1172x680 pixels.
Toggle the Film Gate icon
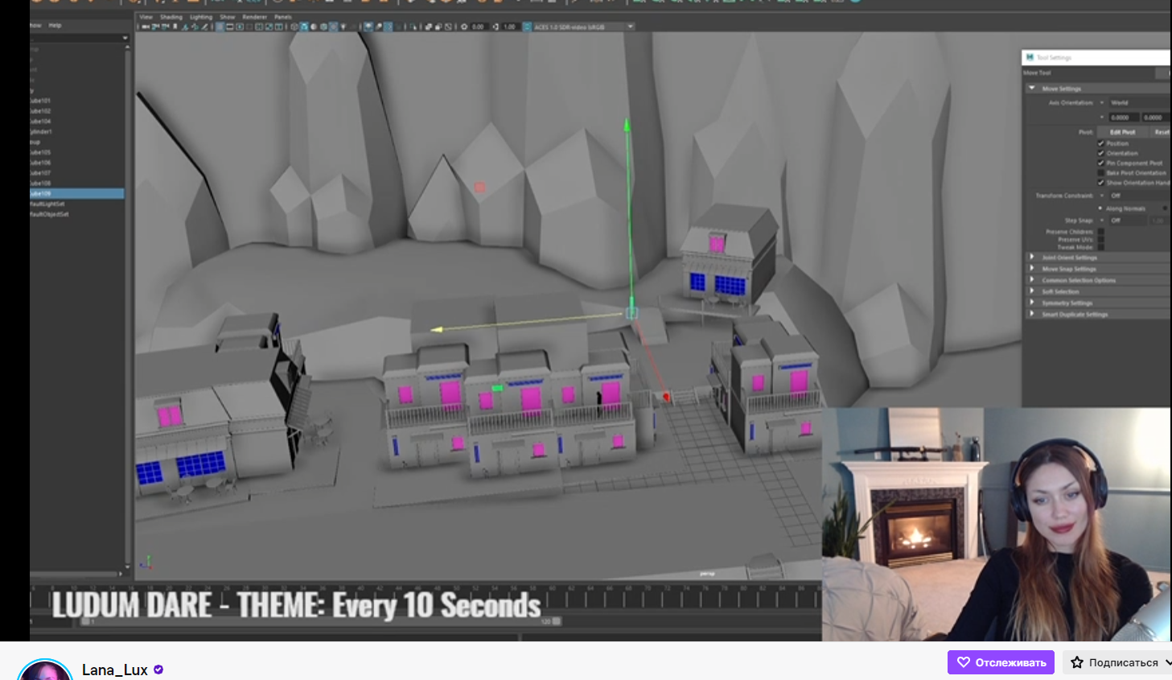229,27
